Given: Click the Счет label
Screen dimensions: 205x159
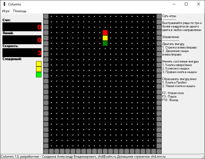Looking at the screenshot, I should pos(7,20).
